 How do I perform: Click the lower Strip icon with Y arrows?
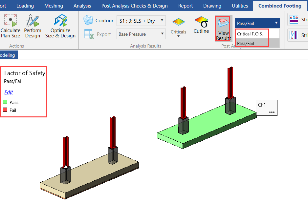click(x=294, y=35)
